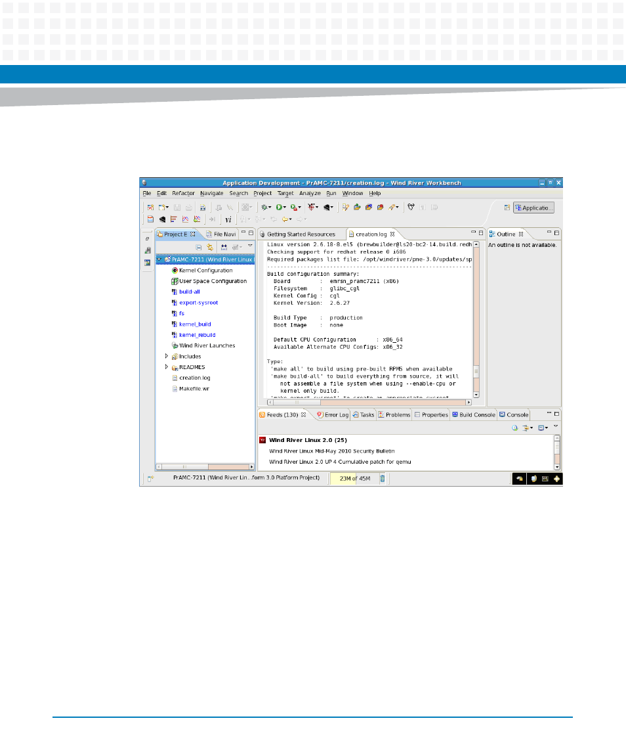The width and height of the screenshot is (626, 752).
Task: Select Makefile.wr in the project tree
Action: point(194,388)
